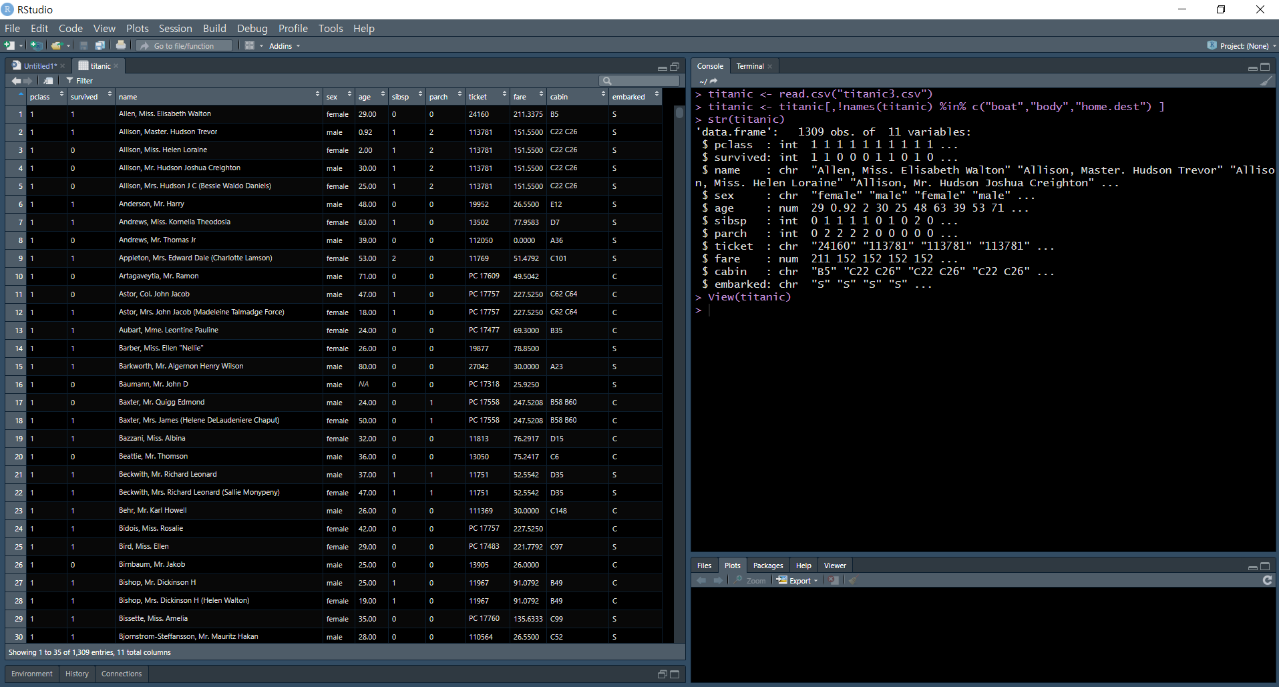Open the Debug menu

click(252, 28)
